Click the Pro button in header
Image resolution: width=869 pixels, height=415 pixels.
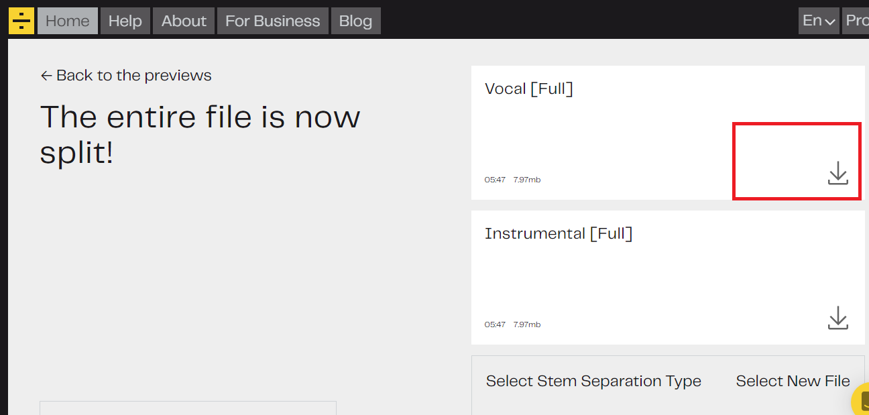click(856, 21)
